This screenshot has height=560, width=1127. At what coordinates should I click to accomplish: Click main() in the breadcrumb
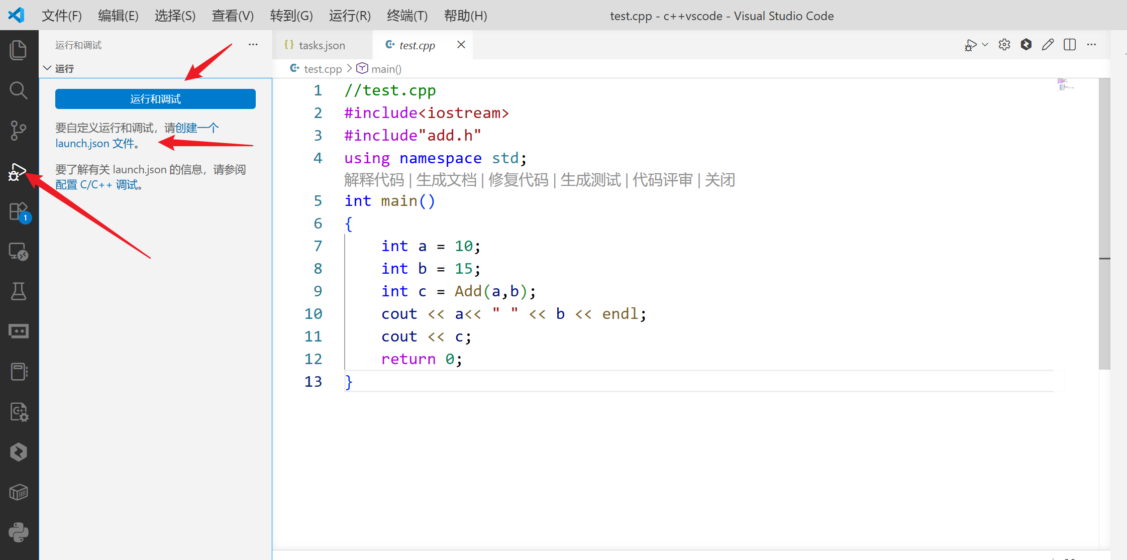[x=386, y=69]
